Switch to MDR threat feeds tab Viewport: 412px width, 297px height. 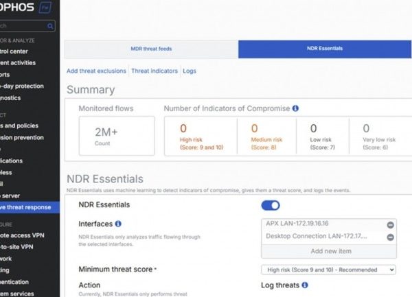tap(151, 49)
